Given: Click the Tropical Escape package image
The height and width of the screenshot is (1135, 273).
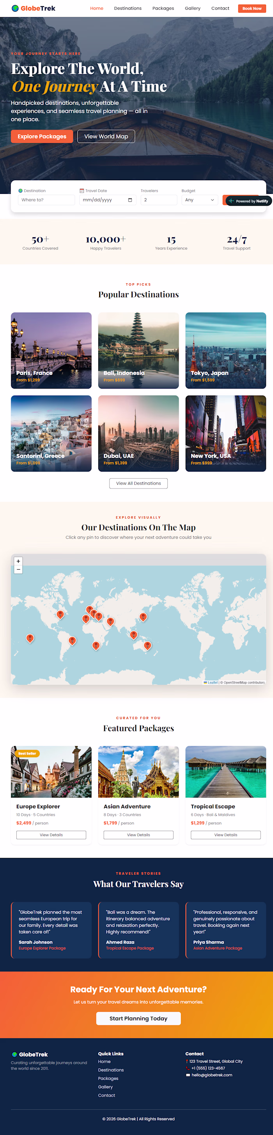Looking at the screenshot, I should coord(225,771).
